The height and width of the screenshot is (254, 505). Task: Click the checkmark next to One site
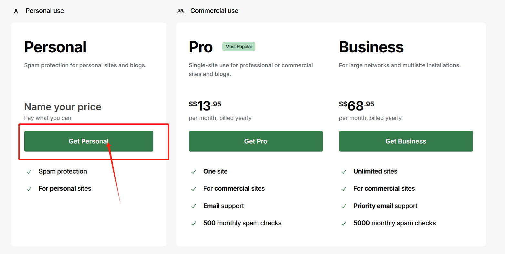tap(194, 172)
